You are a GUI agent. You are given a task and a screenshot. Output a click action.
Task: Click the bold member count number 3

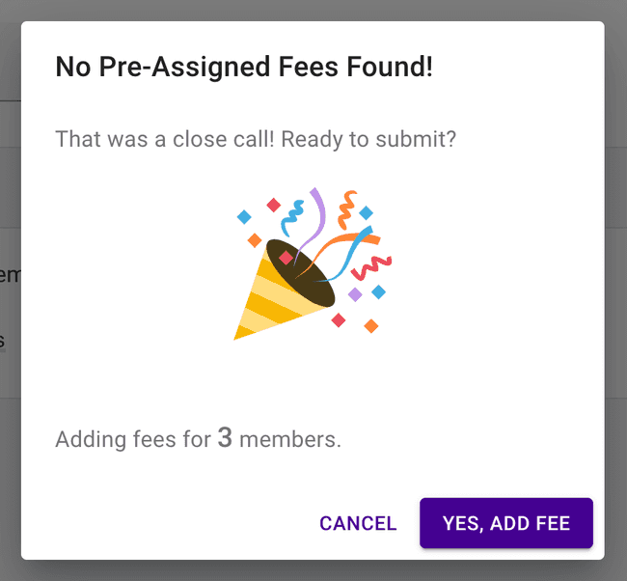225,438
